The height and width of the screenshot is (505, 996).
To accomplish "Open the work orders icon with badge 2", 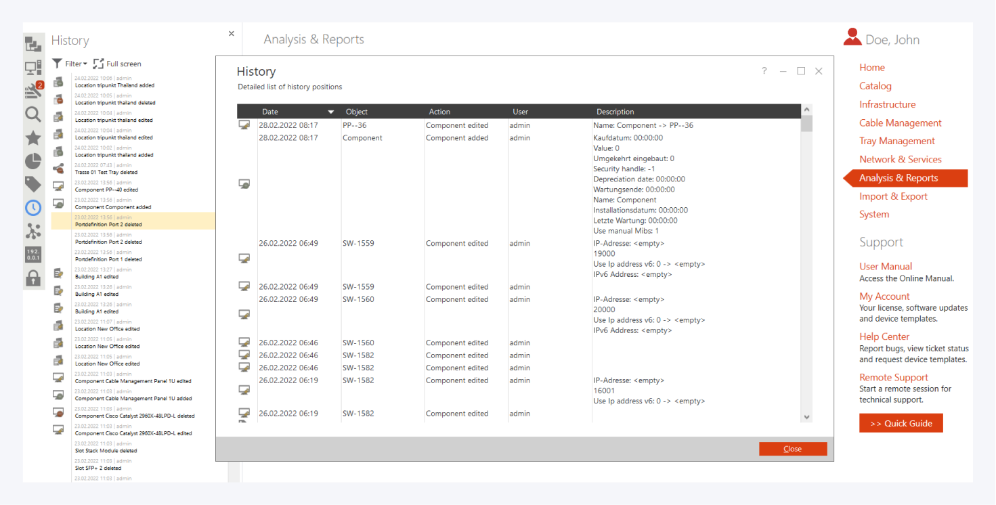I will tap(33, 91).
